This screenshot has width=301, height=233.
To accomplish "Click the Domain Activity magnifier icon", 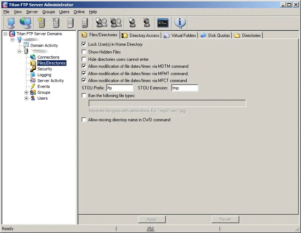I will (x=26, y=45).
